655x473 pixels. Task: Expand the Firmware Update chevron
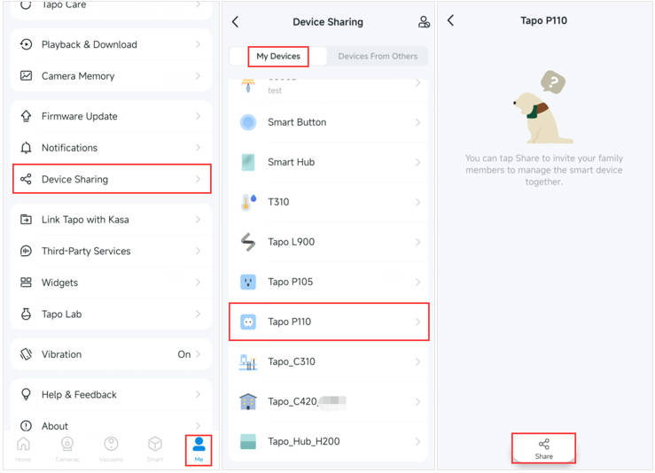[198, 116]
